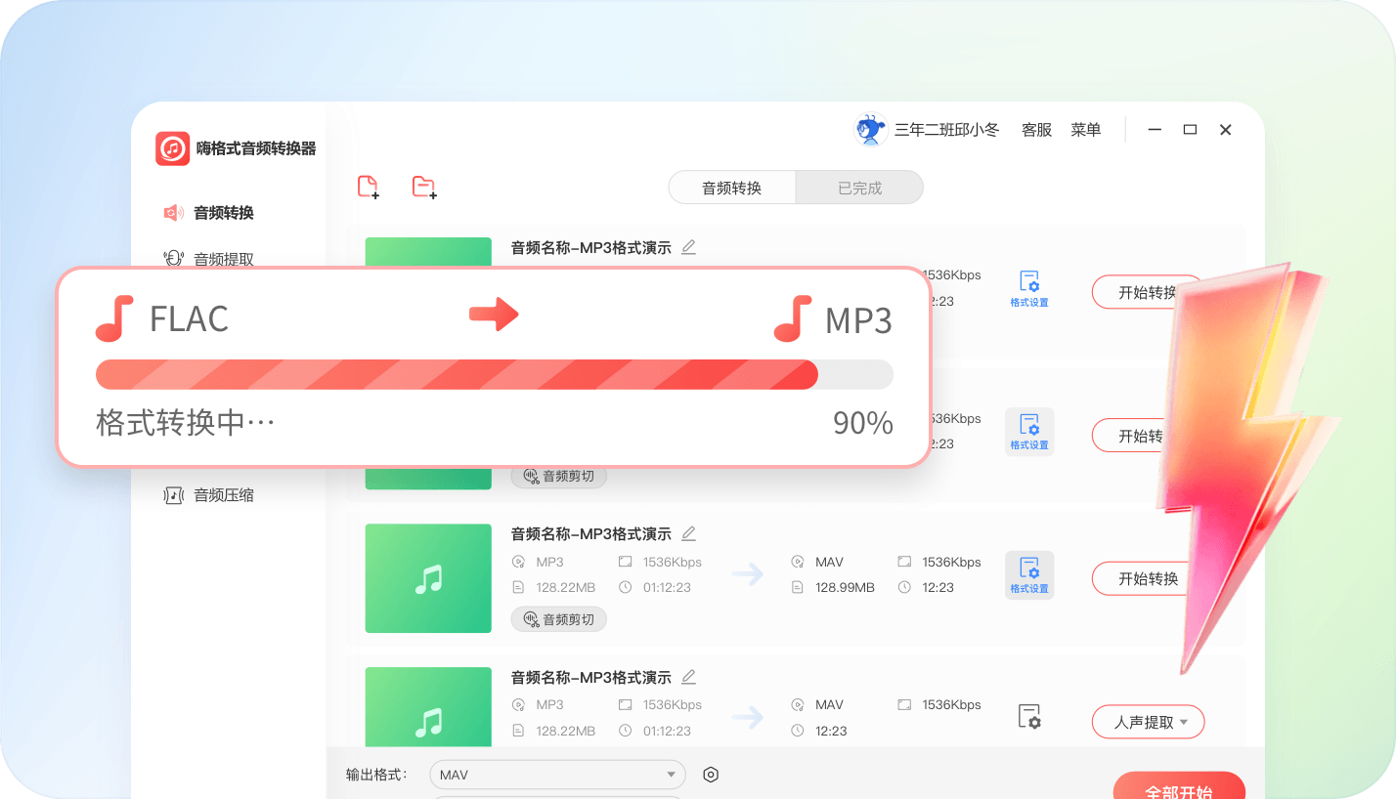Click 开始转换 in the 128.99MB row

(1148, 579)
